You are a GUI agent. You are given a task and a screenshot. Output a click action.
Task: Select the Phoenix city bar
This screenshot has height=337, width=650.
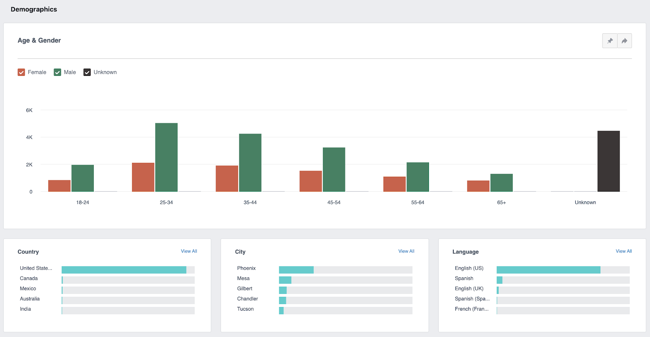coord(346,270)
